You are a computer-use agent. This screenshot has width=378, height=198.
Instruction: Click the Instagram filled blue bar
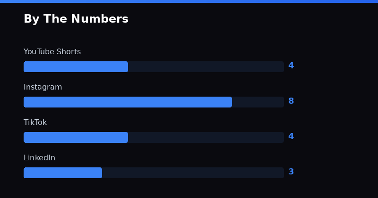tap(128, 102)
